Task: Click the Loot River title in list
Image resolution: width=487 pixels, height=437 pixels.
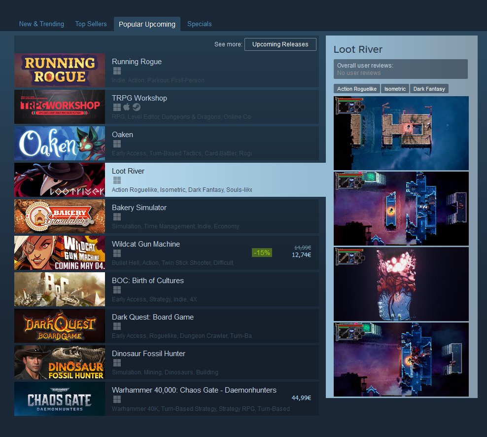Action: 128,171
